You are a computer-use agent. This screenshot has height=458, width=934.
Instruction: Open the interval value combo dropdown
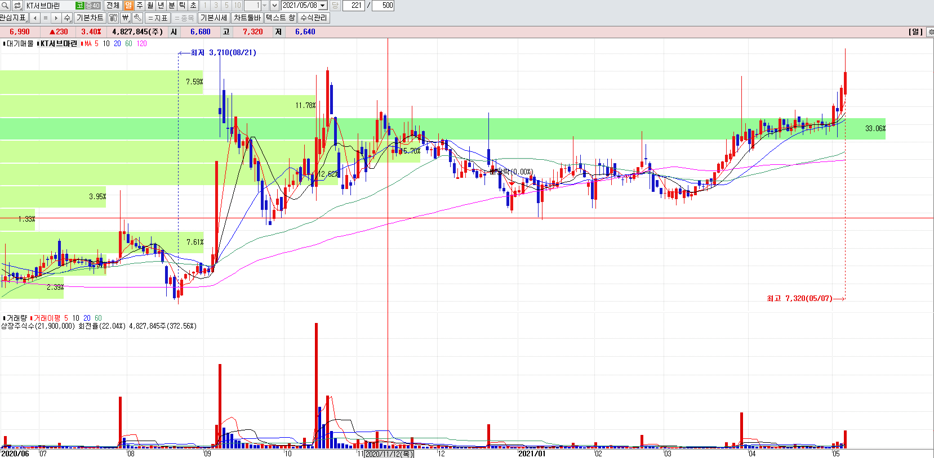coord(264,6)
